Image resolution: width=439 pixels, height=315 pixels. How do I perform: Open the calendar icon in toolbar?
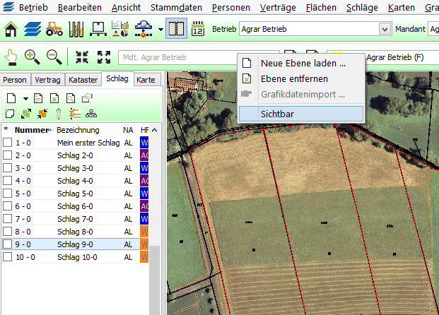coord(198,29)
